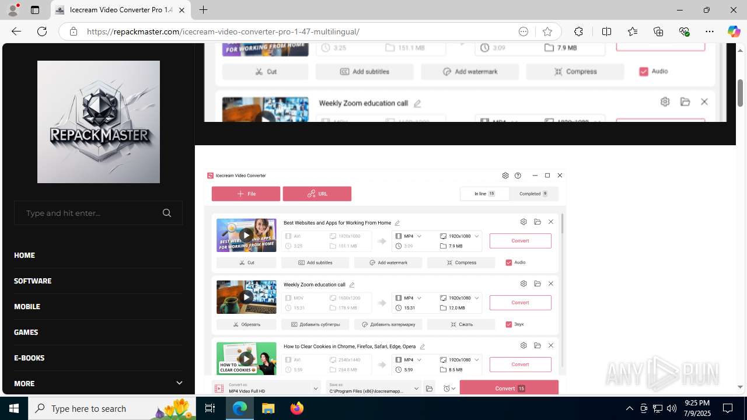The image size is (747, 420).
Task: Open output folder for Best Websites video
Action: [537, 222]
